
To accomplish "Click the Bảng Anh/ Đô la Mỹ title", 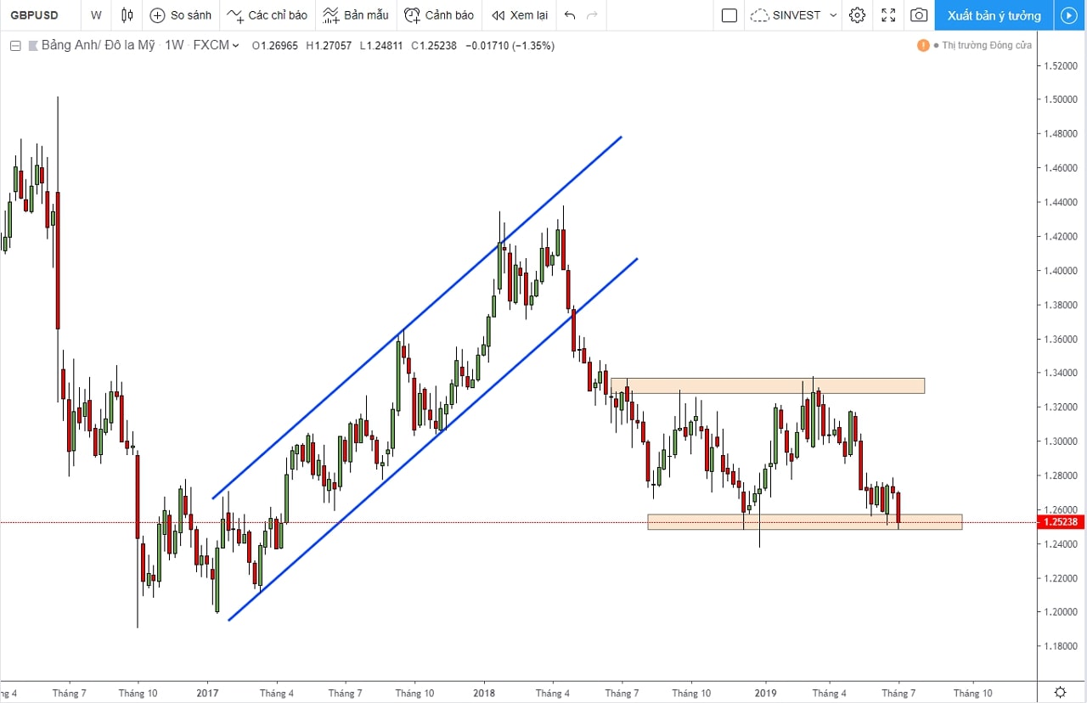I will (99, 46).
